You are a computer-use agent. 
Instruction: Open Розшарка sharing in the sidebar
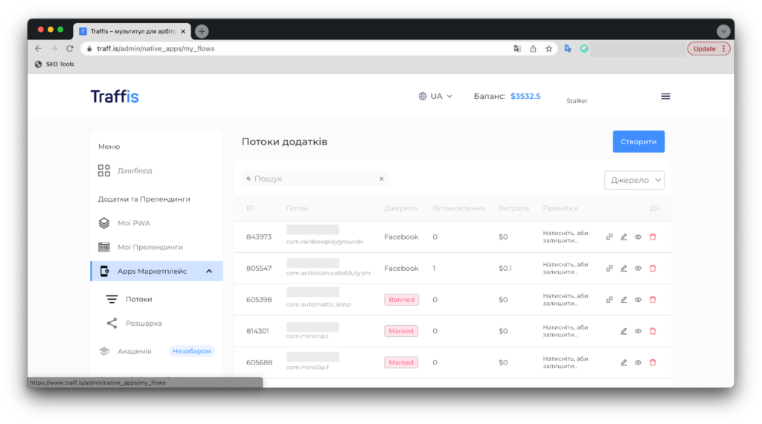click(x=143, y=324)
